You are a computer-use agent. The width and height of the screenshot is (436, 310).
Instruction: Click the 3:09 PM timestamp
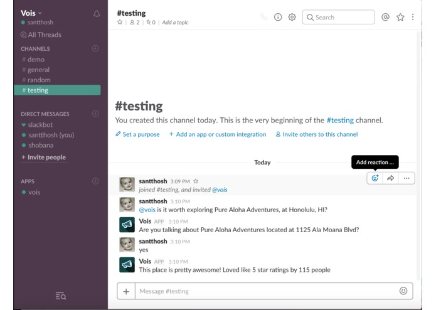pyautogui.click(x=180, y=181)
